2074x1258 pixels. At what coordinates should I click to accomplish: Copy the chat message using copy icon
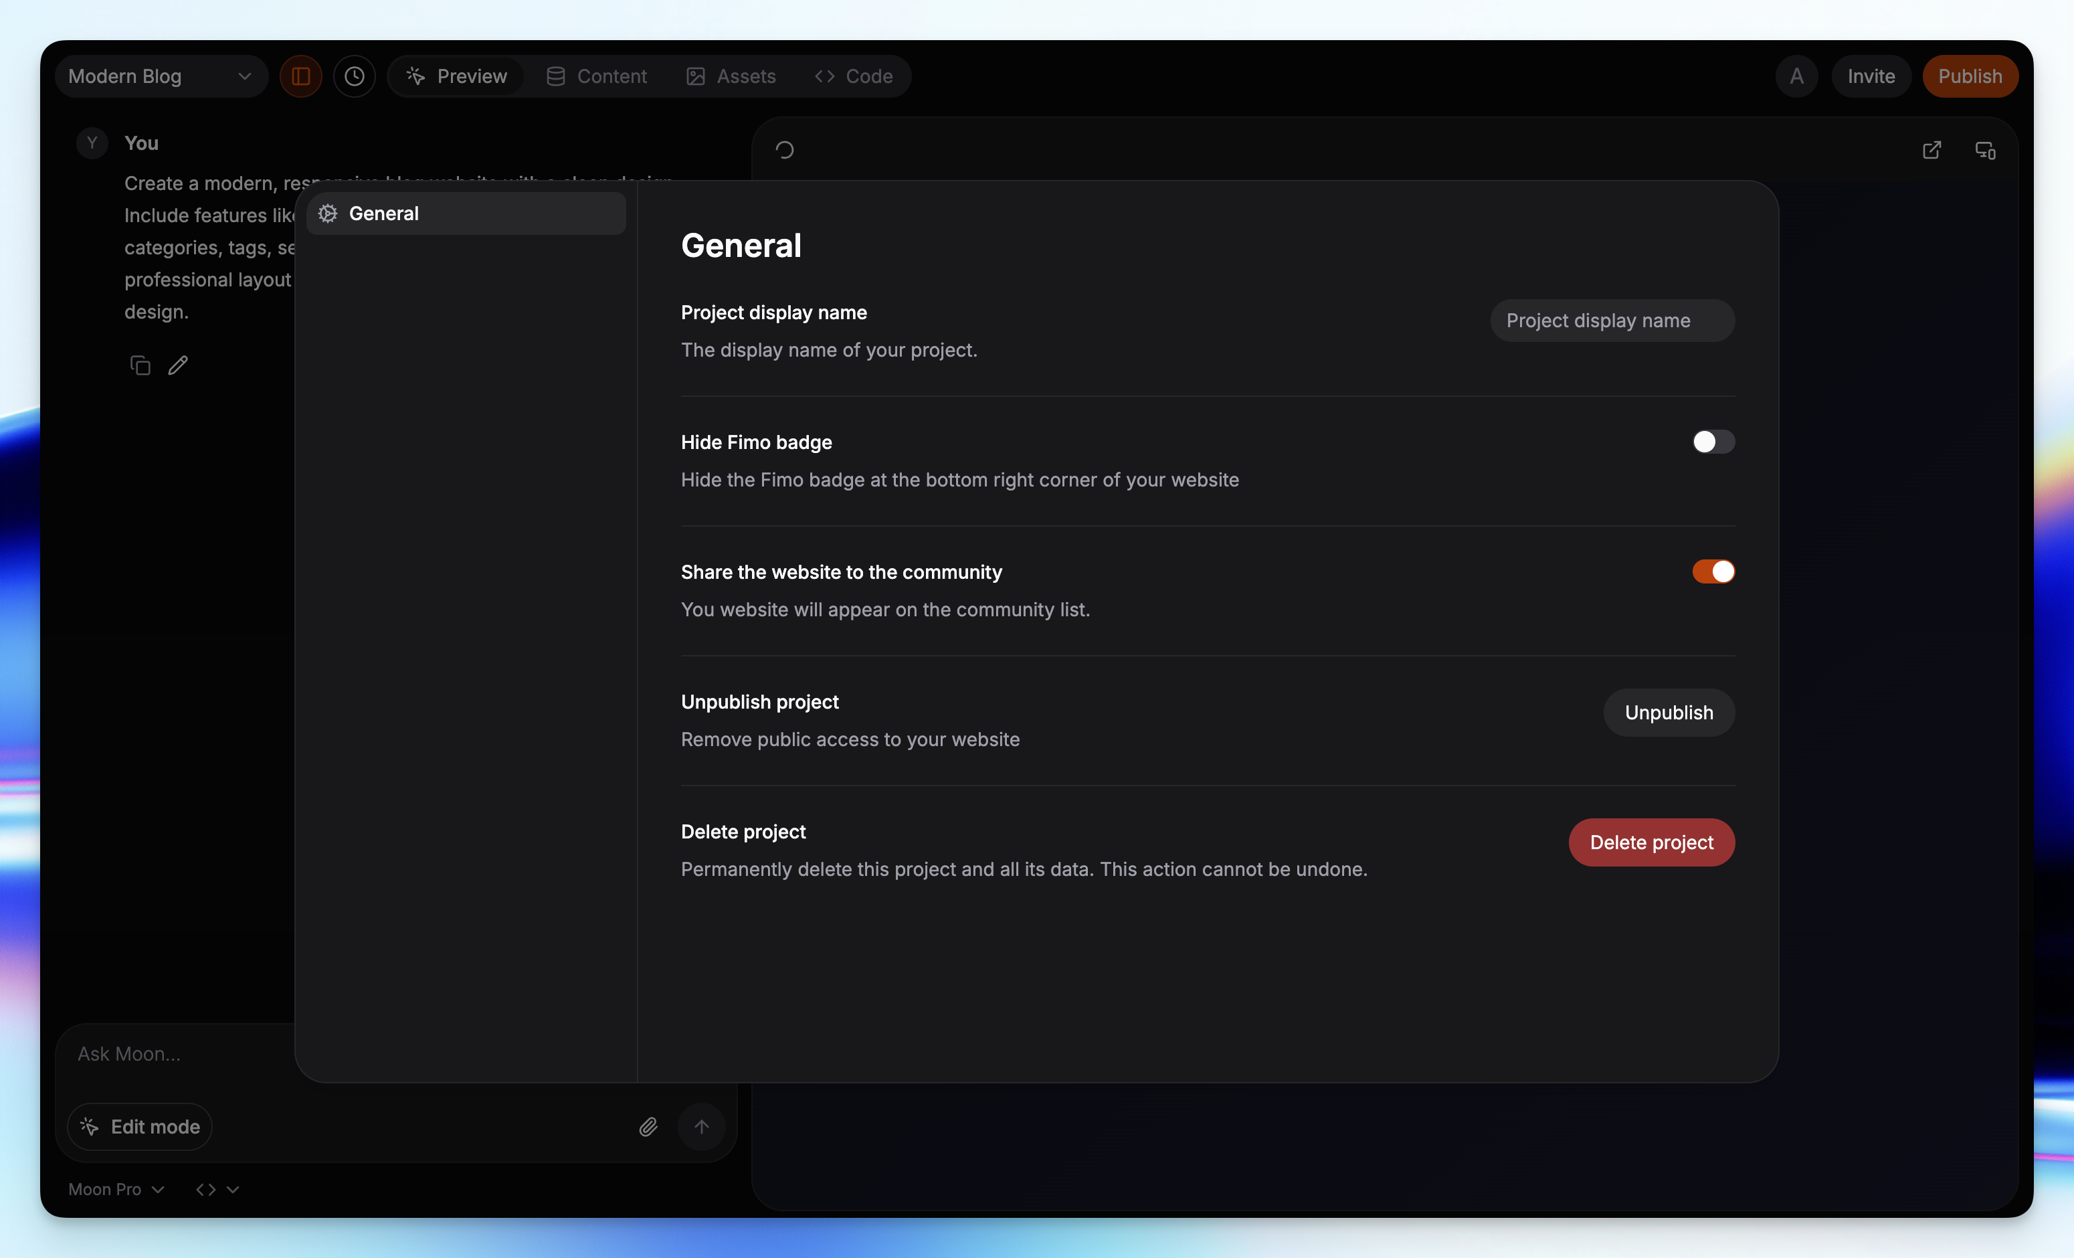click(x=140, y=365)
